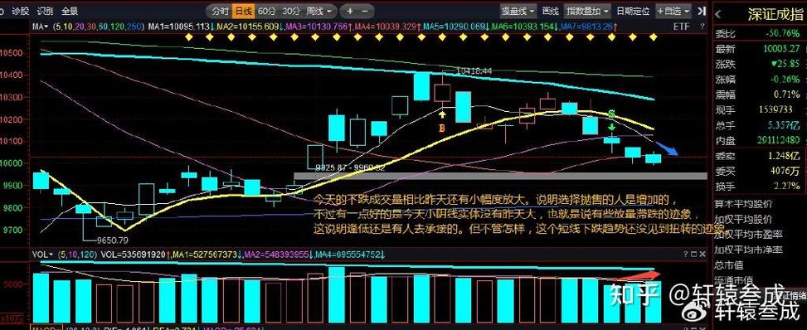
Task: Click the 委卖 1.248亿 row
Action: (x=759, y=156)
